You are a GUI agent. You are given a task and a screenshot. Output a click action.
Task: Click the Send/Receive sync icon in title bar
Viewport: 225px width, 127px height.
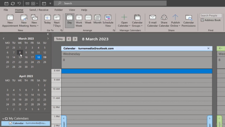pyautogui.click(x=13, y=3)
